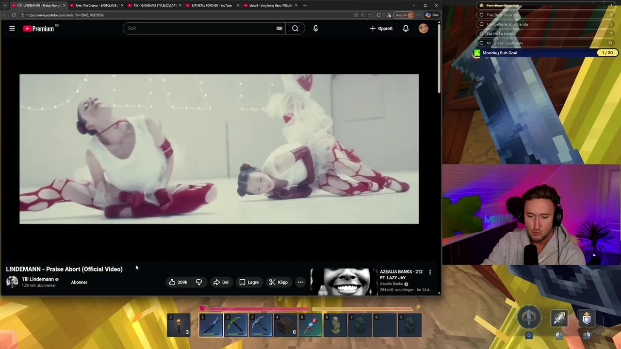
Task: Select the Two Bean Boozled radio option
Action: [x=481, y=5]
